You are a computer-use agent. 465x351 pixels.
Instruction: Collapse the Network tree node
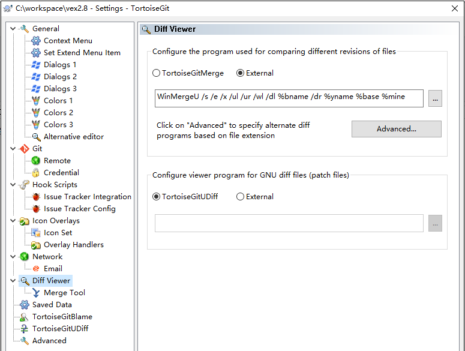point(13,257)
